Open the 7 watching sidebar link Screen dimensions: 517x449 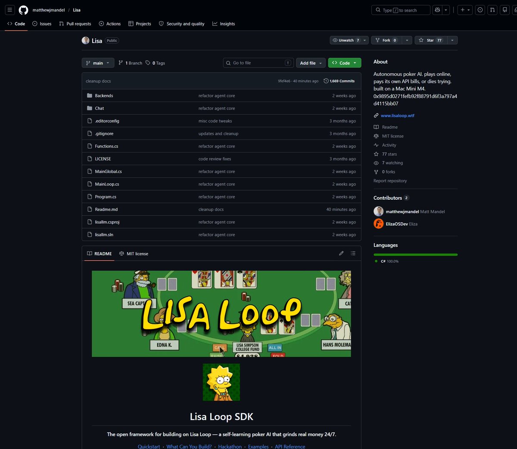pos(392,163)
